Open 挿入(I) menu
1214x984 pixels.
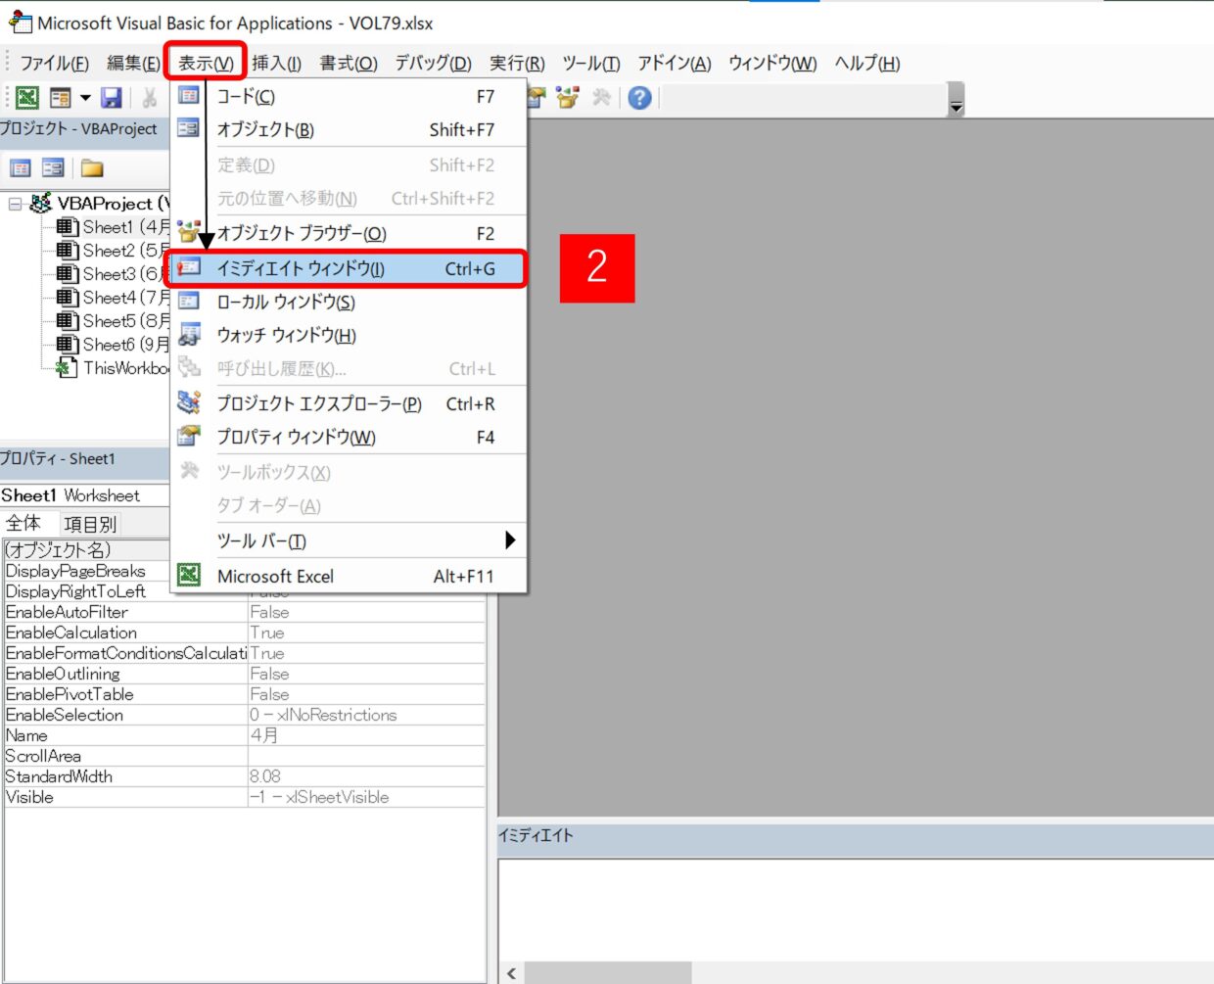point(276,64)
